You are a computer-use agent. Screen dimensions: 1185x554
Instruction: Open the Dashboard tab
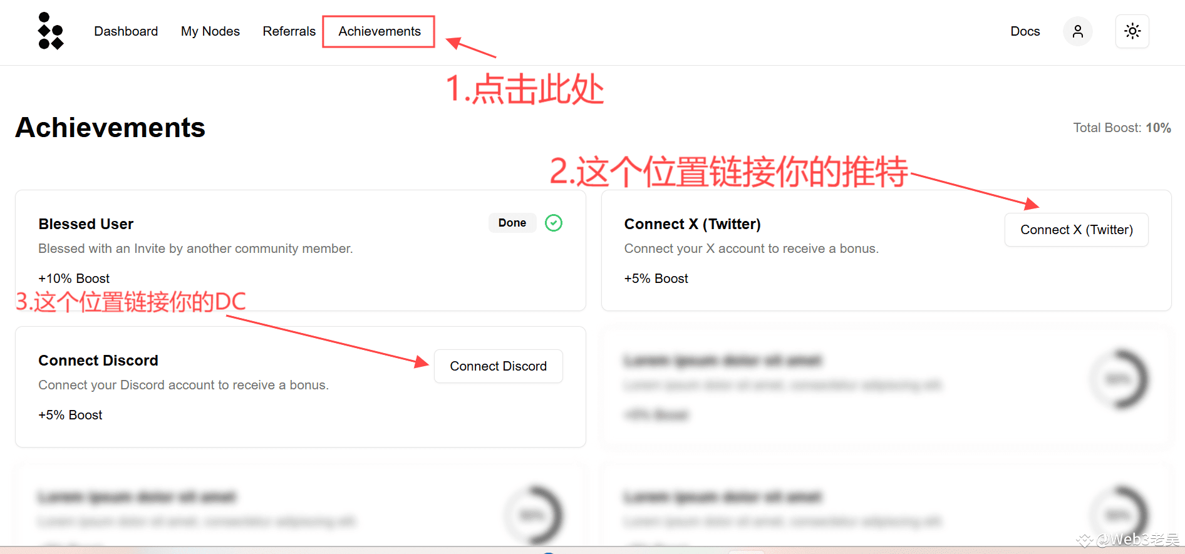pyautogui.click(x=126, y=31)
